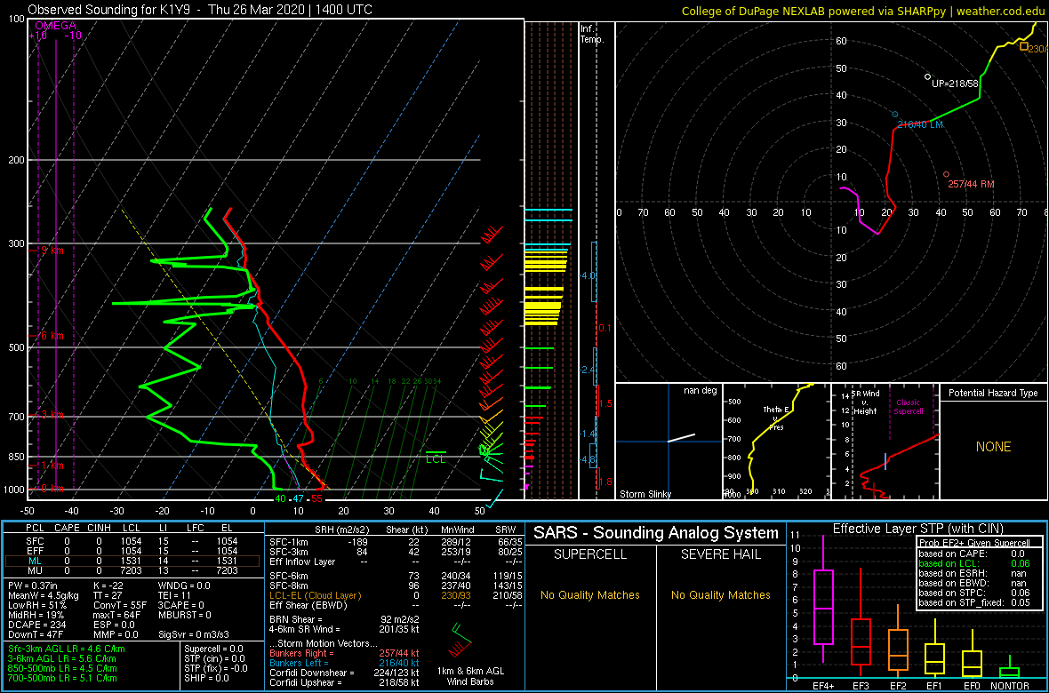Click the Corfidi Upshear value 218/58 kt
The height and width of the screenshot is (693, 1049).
point(397,683)
